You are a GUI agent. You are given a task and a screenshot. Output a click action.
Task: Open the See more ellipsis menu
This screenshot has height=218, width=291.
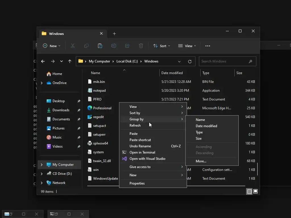208,46
